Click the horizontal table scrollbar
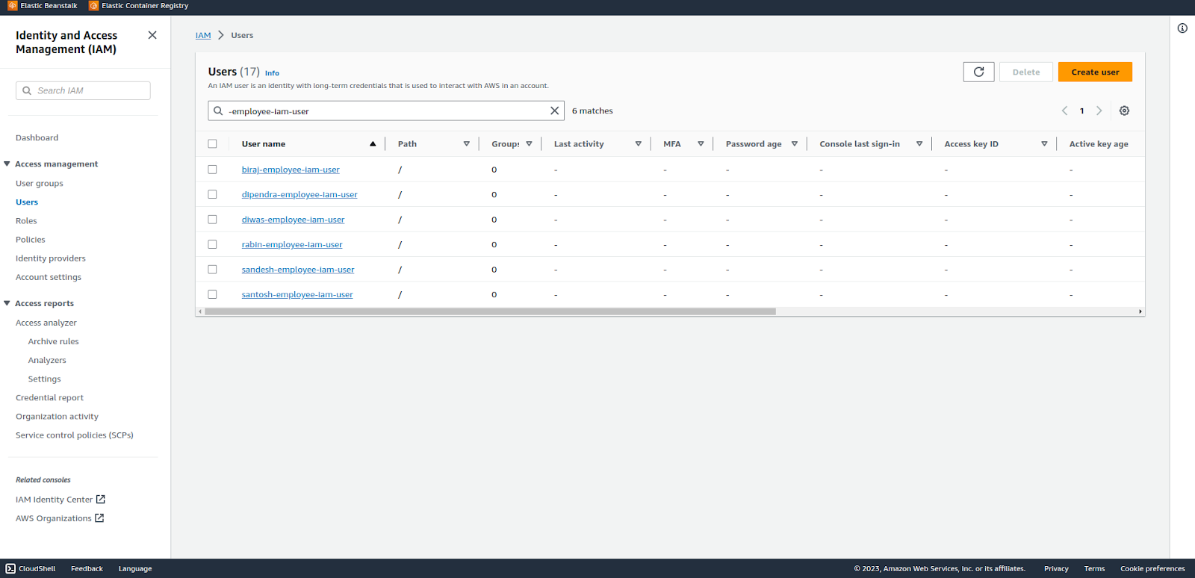Viewport: 1195px width, 578px height. 490,311
